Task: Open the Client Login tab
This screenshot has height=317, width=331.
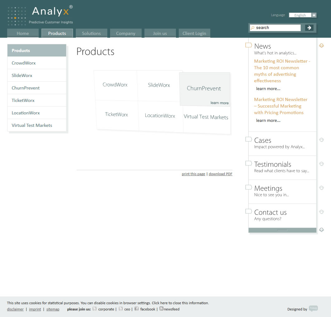Action: 194,33
